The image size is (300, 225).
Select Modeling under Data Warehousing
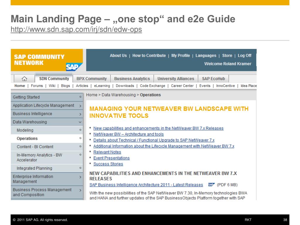pyautogui.click(x=47, y=130)
